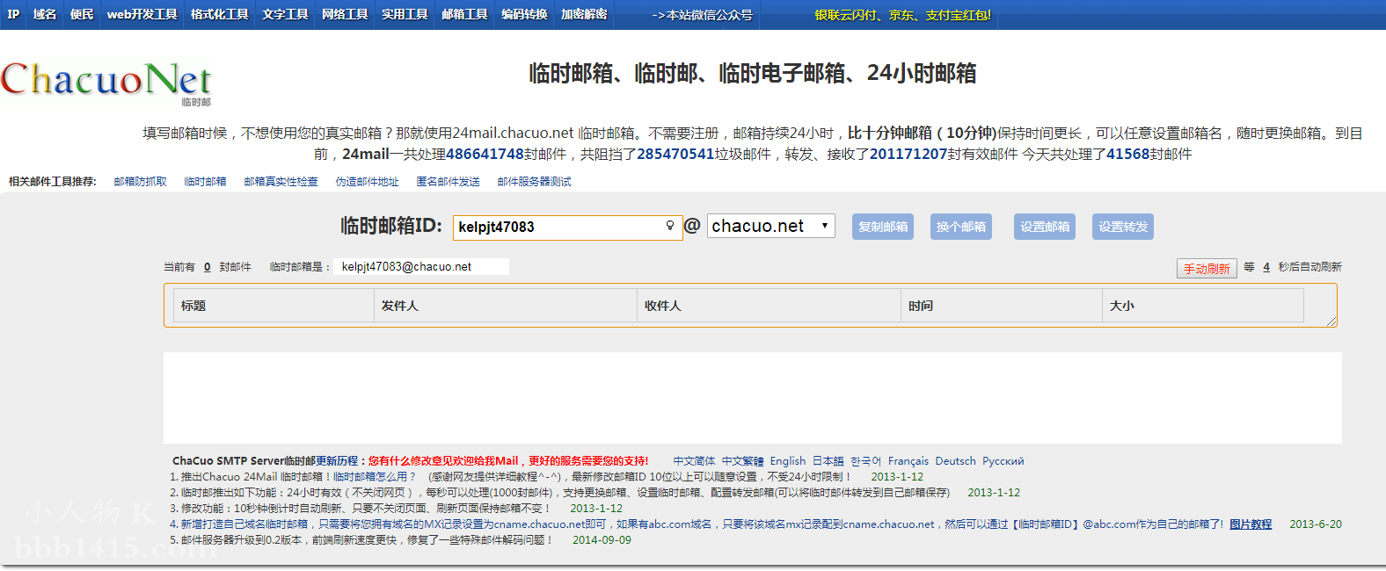This screenshot has height=571, width=1386.
Task: Open the 图片教程 tutorial link
Action: pos(1251,524)
